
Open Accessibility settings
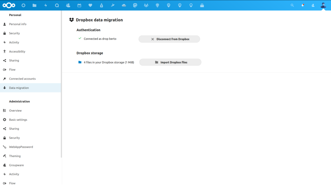point(30,51)
